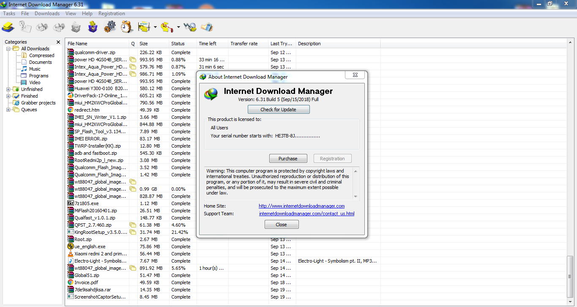577x307 pixels.
Task: Click the Chrome icon beside redirect.htm
Action: click(71, 110)
